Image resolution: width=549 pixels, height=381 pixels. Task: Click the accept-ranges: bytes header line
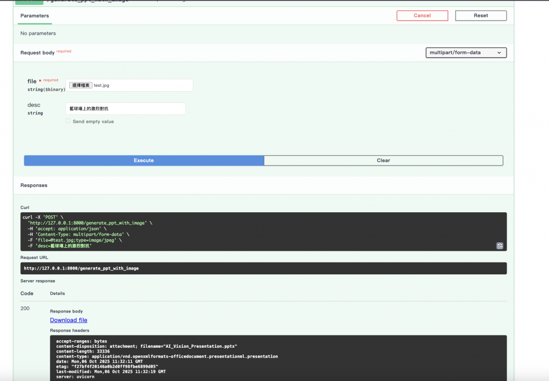click(81, 341)
